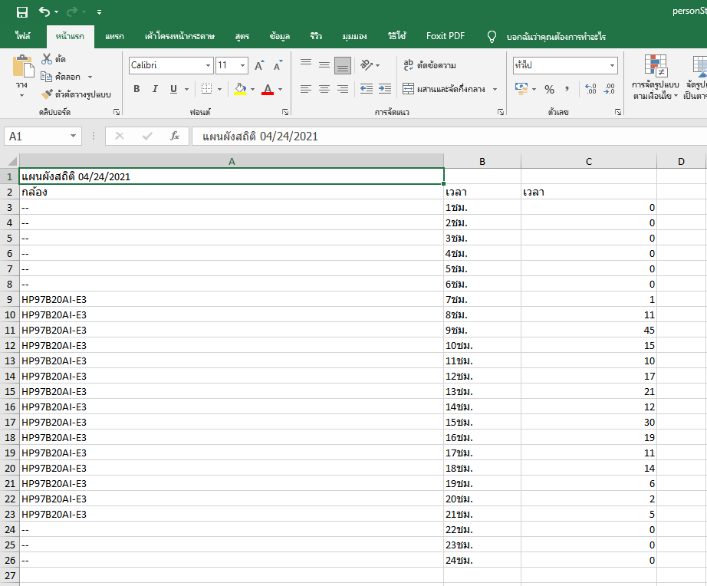Switch to the แทรก (Insert) tab
The width and height of the screenshot is (707, 586).
tap(114, 36)
